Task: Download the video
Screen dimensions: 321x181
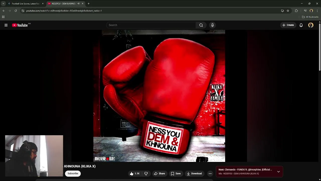Action: 194,173
